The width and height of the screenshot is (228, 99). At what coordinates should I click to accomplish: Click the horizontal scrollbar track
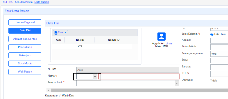[139, 90]
